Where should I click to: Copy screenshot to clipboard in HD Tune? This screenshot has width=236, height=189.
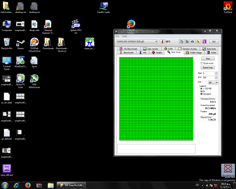[187, 41]
